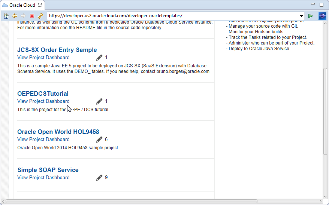Go back with the yellow left arrow
The height and width of the screenshot is (205, 329).
click(x=15, y=16)
